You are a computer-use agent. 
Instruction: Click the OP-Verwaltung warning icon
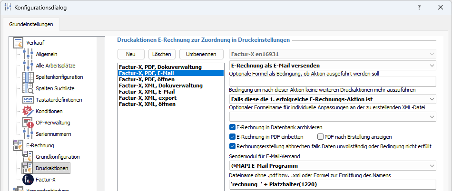(x=28, y=123)
